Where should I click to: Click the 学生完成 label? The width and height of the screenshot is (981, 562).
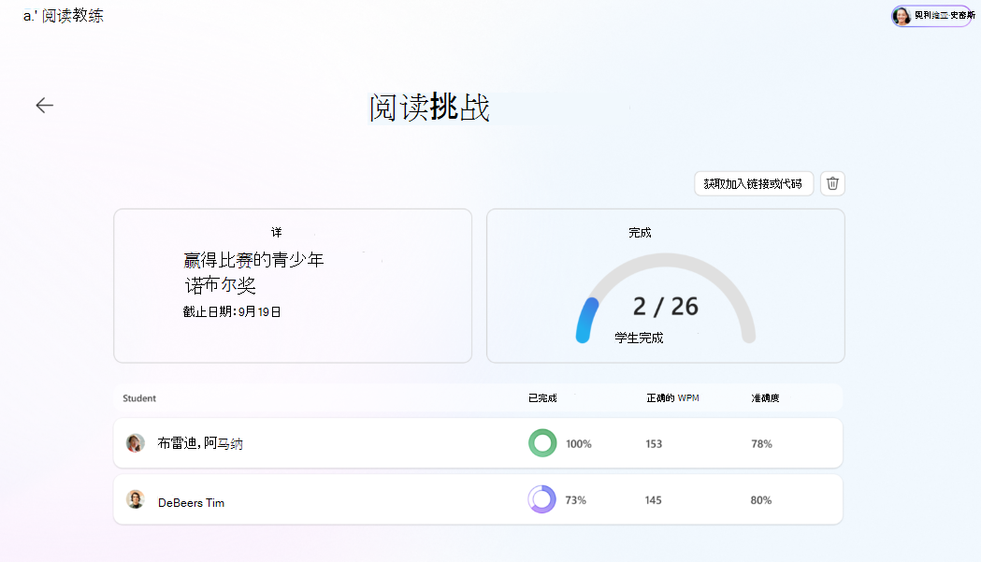pyautogui.click(x=639, y=338)
